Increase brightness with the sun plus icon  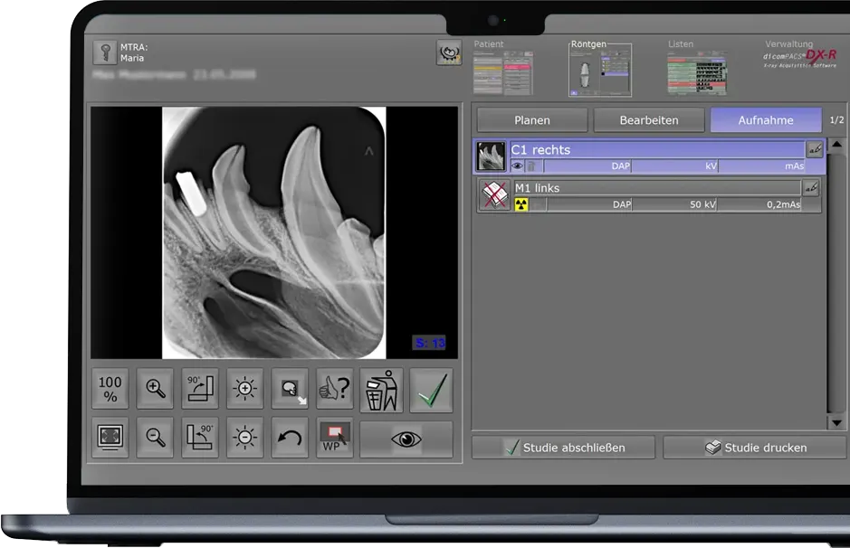tap(245, 390)
